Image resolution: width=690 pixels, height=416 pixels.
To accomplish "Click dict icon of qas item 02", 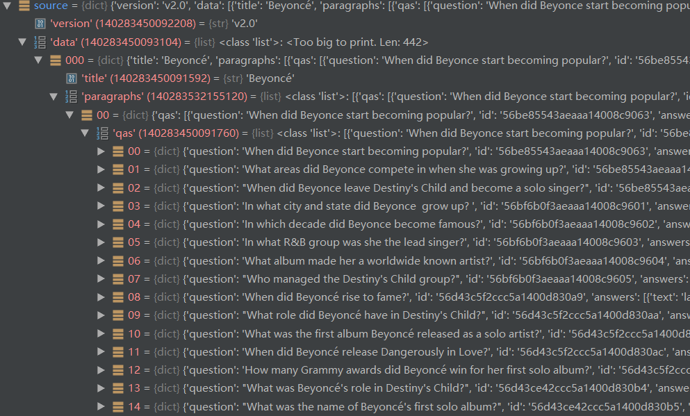I will pyautogui.click(x=118, y=188).
